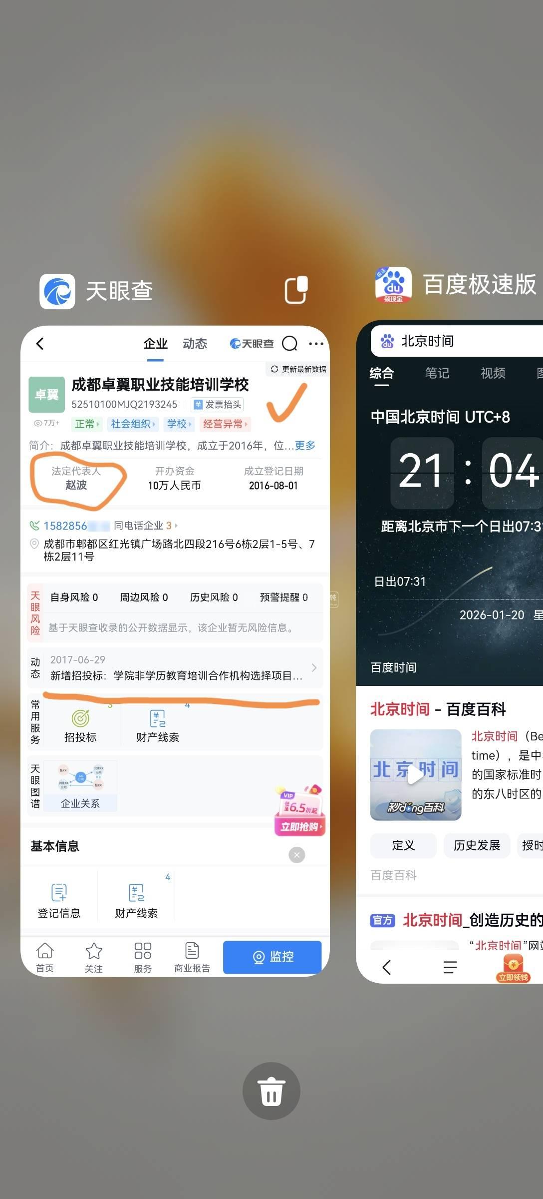Play the 北京时间 秒懂百科 video thumbnail

pos(416,775)
